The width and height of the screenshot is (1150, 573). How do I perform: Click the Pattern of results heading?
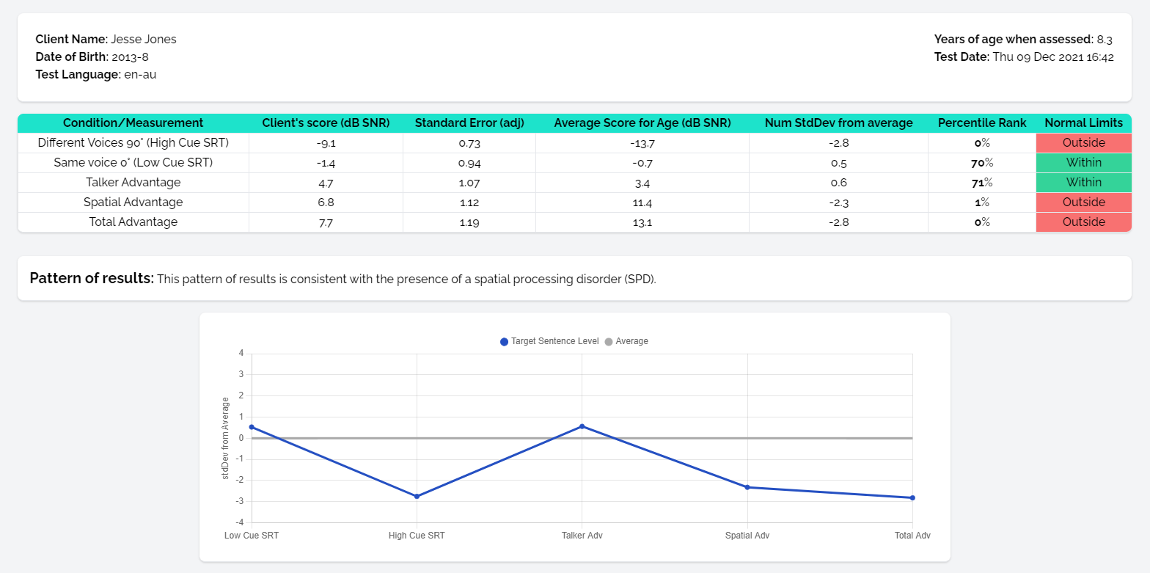92,279
